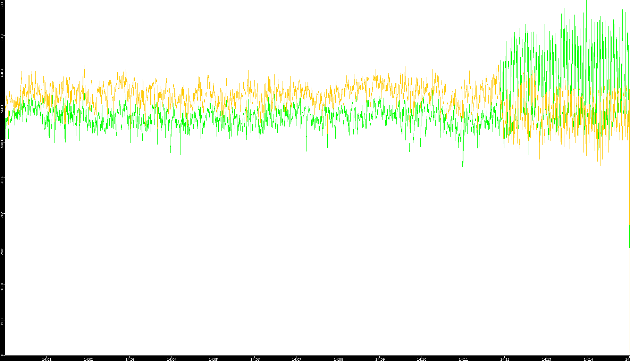630x361 pixels.
Task: Click the isolated orange bar at chart's right edge
Action: [x=629, y=236]
